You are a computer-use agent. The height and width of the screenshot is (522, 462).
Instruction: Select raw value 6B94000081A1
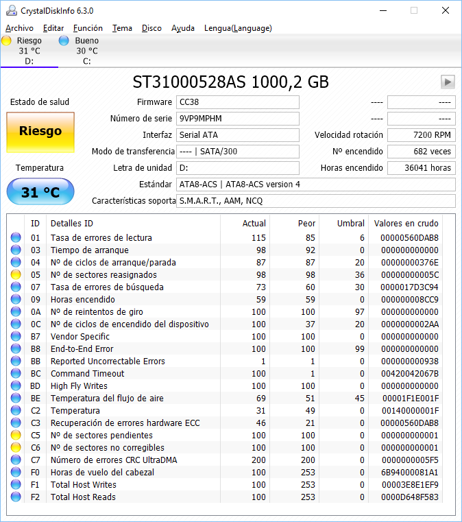pos(410,473)
